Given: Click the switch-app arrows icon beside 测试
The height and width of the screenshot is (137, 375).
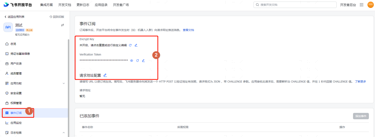Looking at the screenshot, I should point(62,25).
